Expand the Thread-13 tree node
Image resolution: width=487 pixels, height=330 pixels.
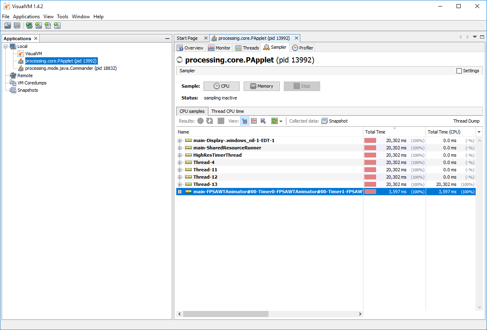pos(180,184)
